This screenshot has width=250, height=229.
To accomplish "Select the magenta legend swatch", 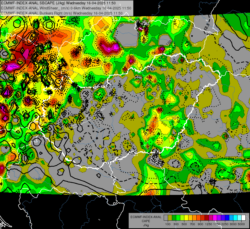I will coord(215,218).
